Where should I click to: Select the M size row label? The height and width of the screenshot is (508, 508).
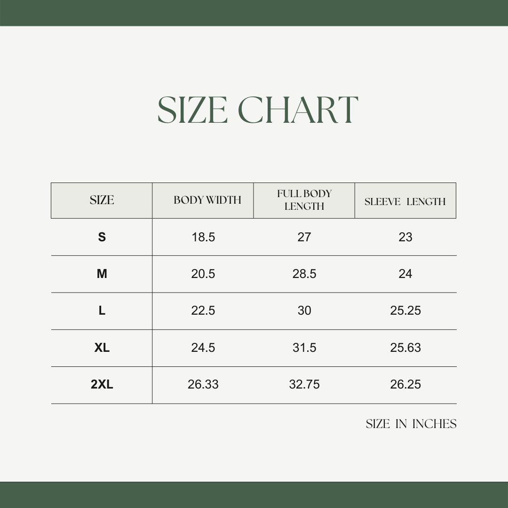pos(102,274)
